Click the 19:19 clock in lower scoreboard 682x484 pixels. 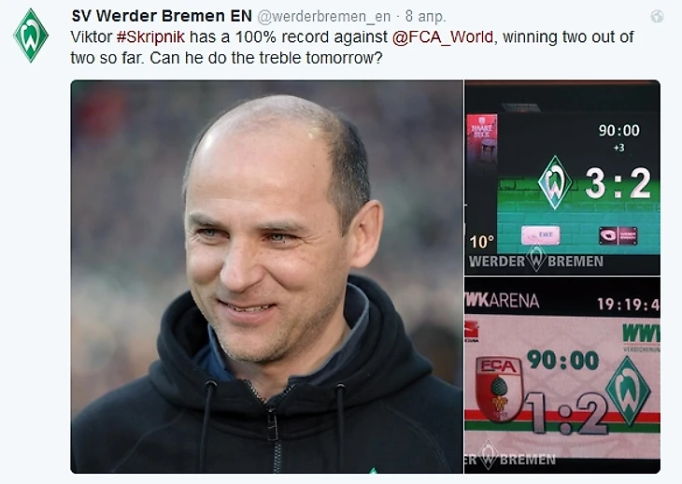(628, 304)
